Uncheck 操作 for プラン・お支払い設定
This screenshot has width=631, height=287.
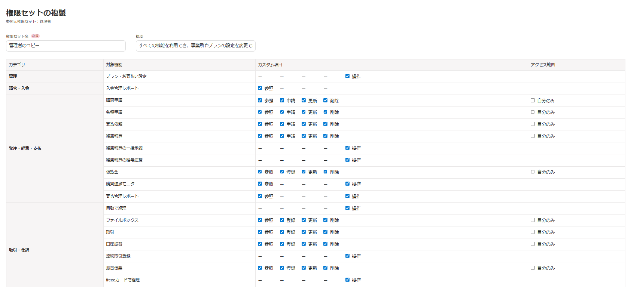point(347,76)
